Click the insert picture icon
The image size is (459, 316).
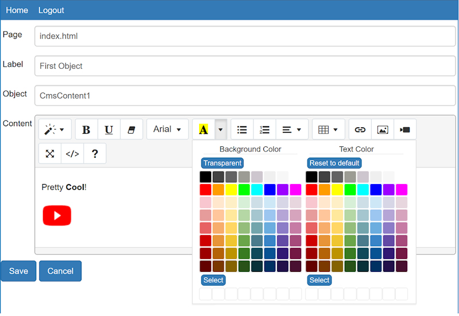point(383,130)
